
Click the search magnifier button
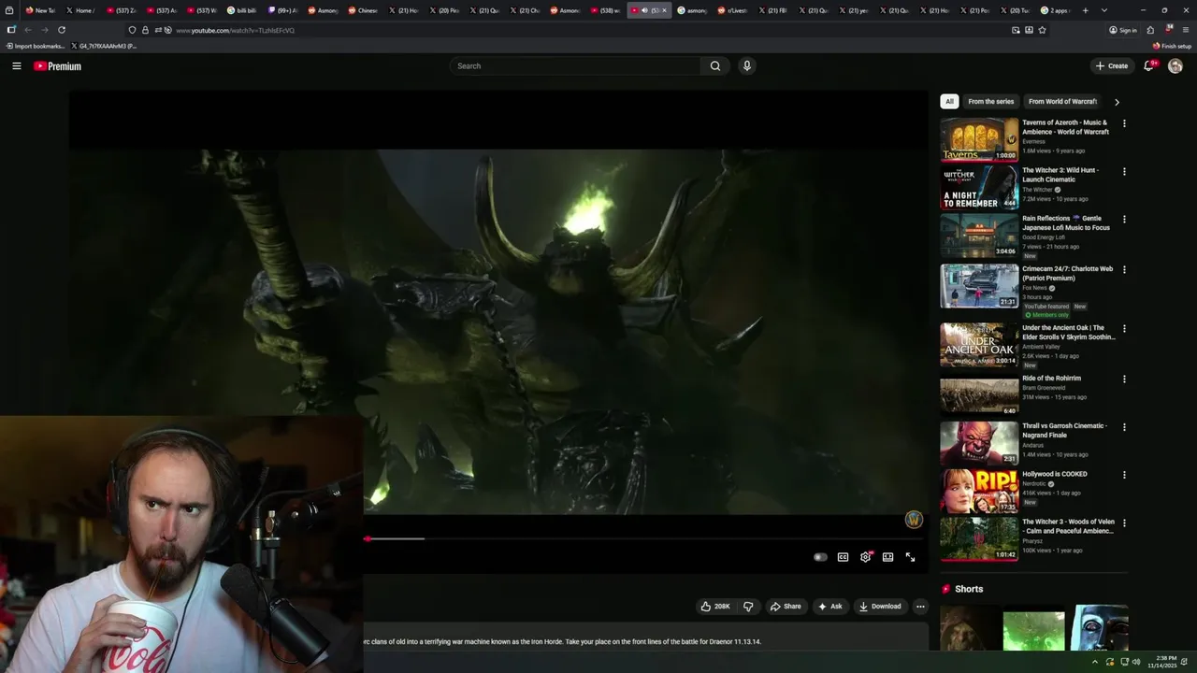[715, 65]
